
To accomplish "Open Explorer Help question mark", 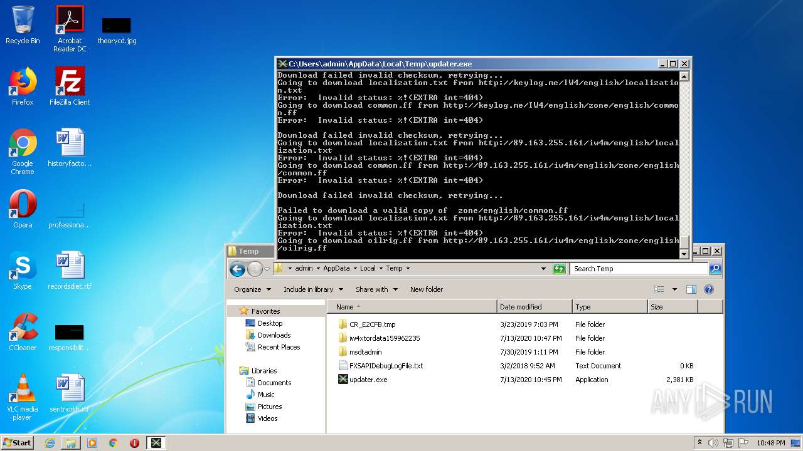I will pyautogui.click(x=709, y=289).
